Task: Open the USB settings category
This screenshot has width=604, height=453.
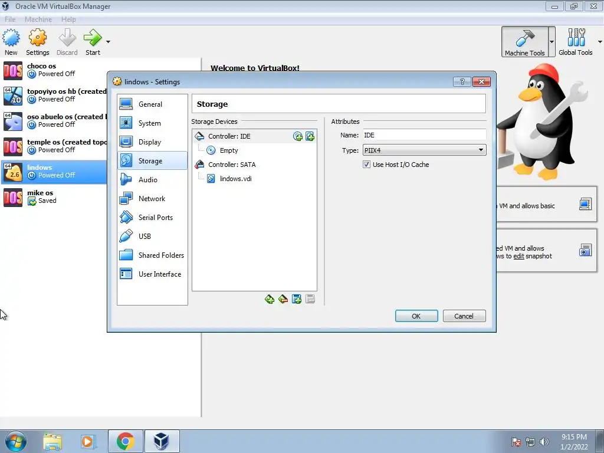Action: pyautogui.click(x=152, y=237)
